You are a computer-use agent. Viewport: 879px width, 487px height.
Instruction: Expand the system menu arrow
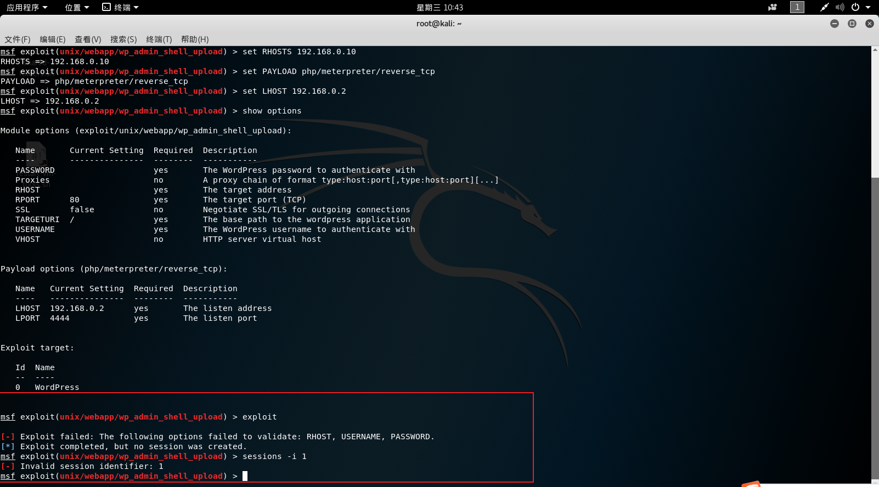[868, 7]
